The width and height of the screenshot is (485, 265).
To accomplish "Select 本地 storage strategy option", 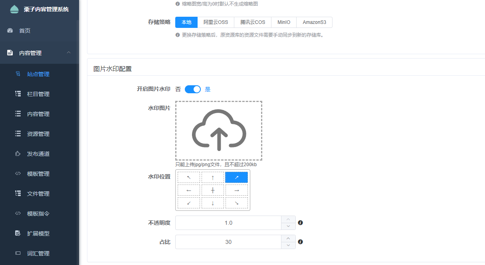I will tap(186, 22).
